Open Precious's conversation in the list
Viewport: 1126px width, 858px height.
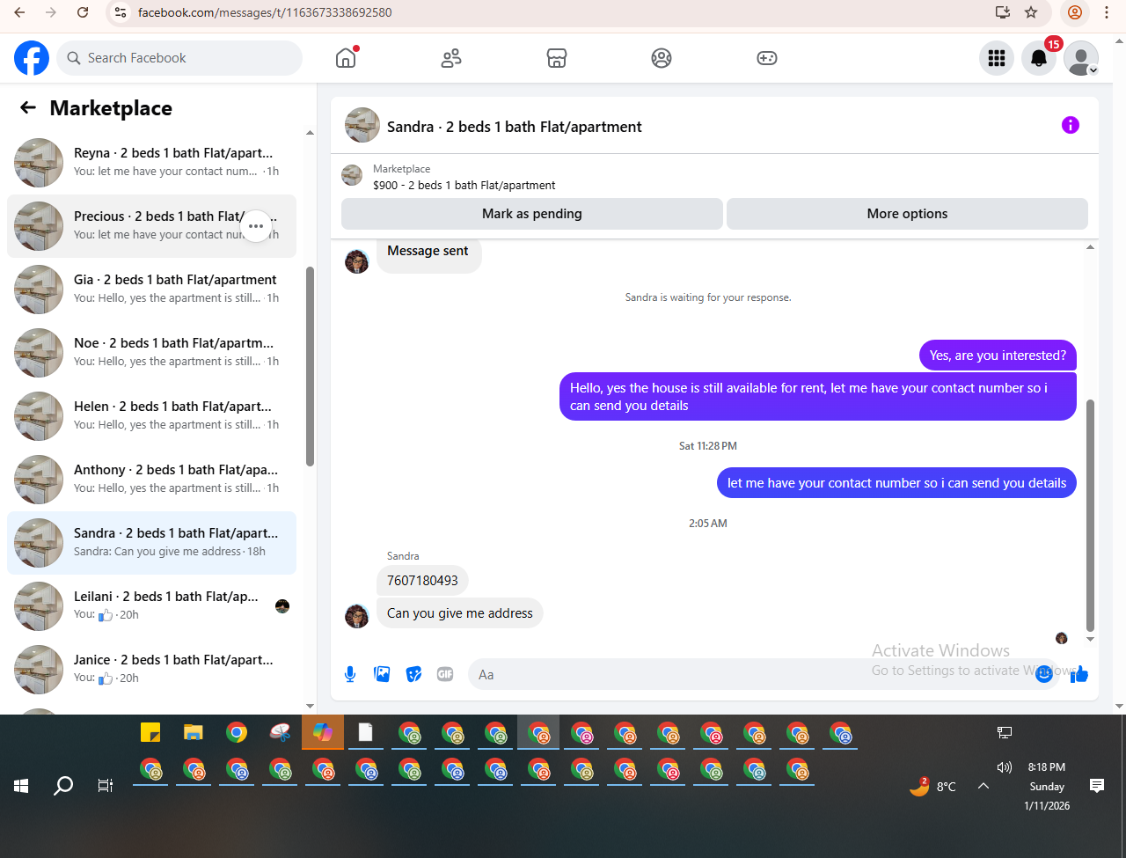(x=151, y=226)
